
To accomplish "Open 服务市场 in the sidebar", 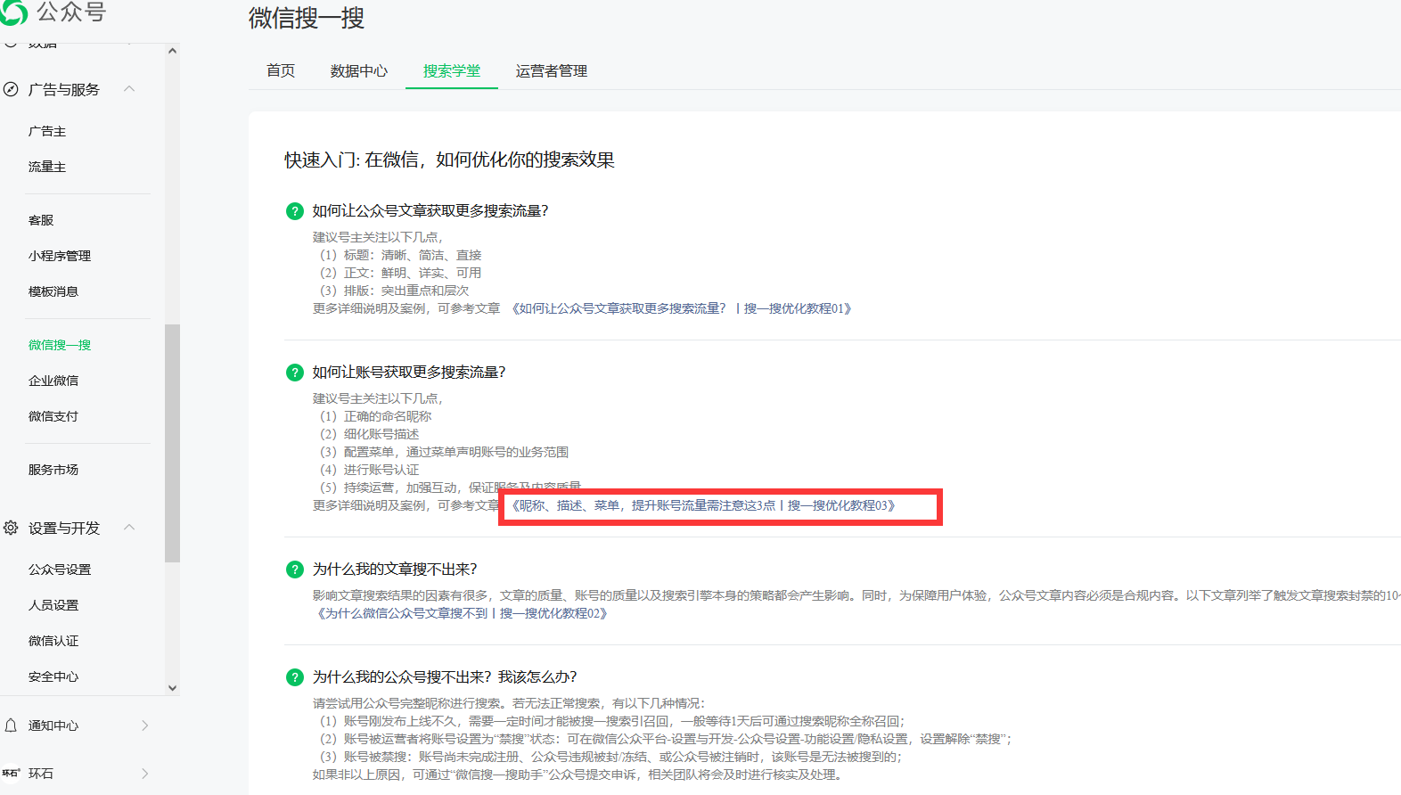I will coord(53,470).
